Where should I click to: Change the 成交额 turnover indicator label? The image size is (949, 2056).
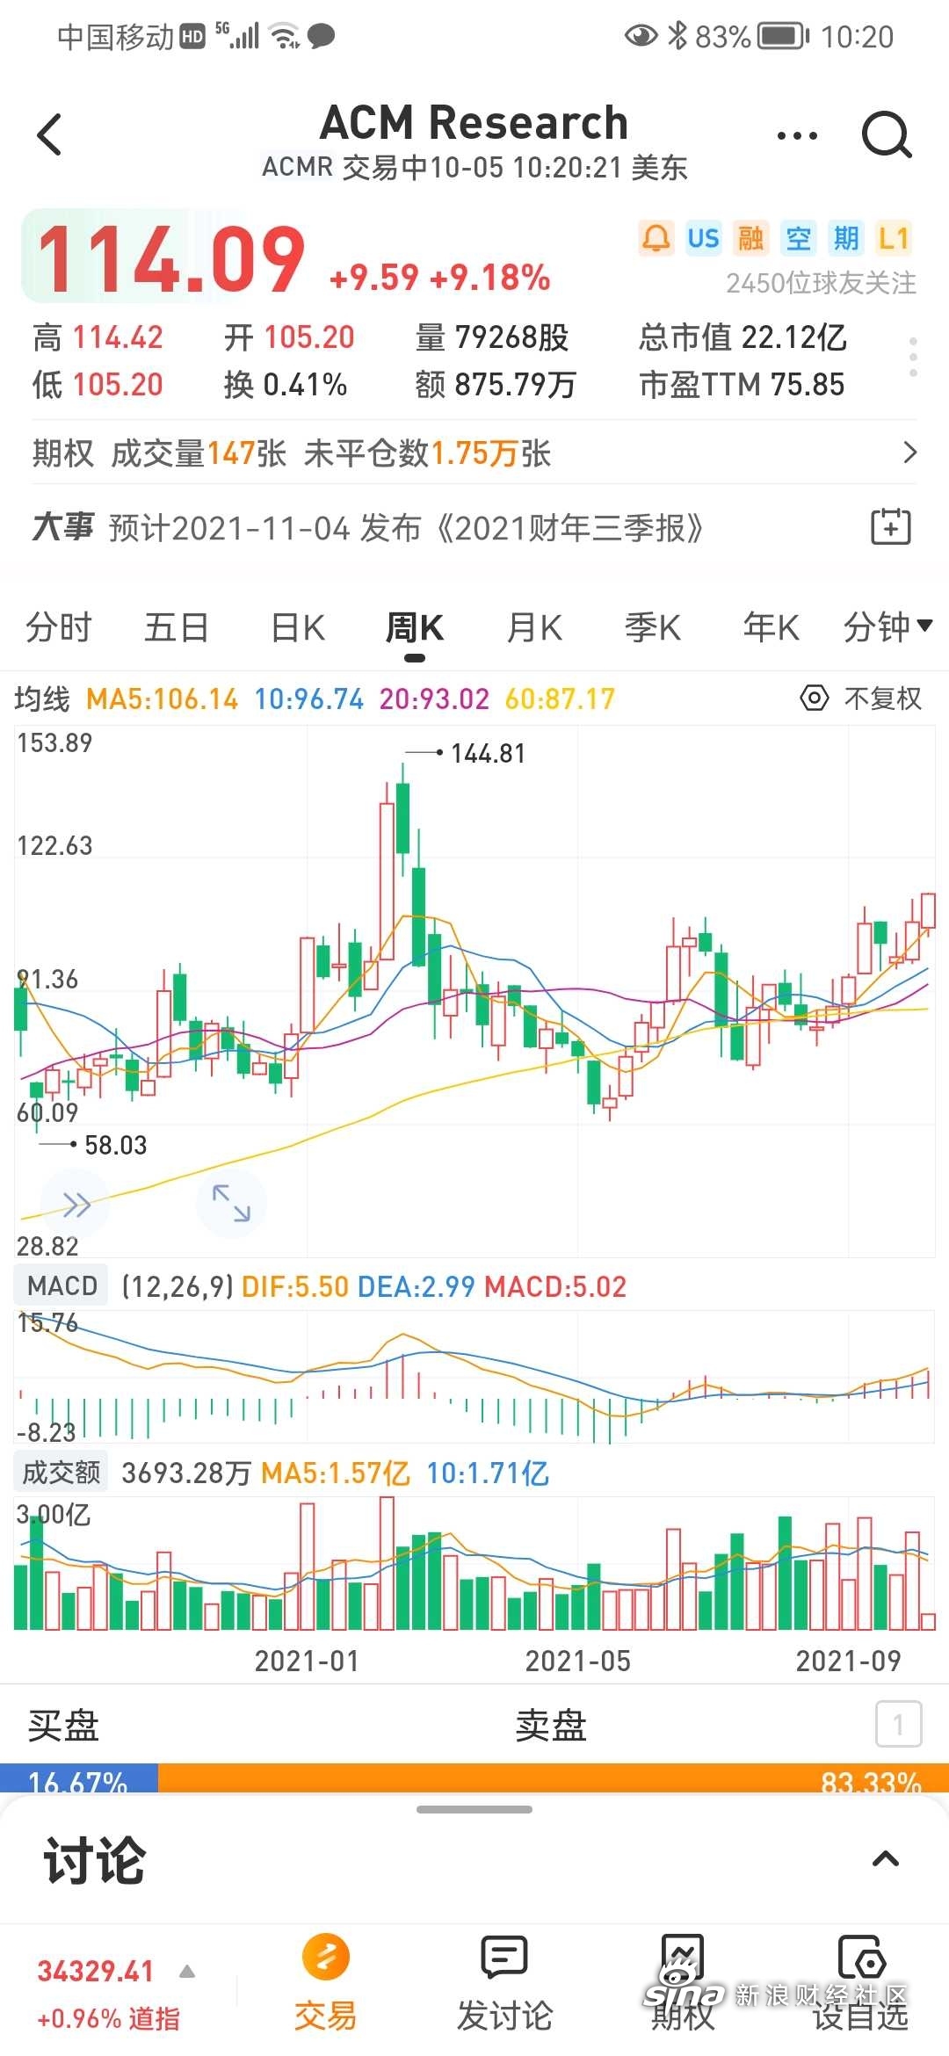62,1472
